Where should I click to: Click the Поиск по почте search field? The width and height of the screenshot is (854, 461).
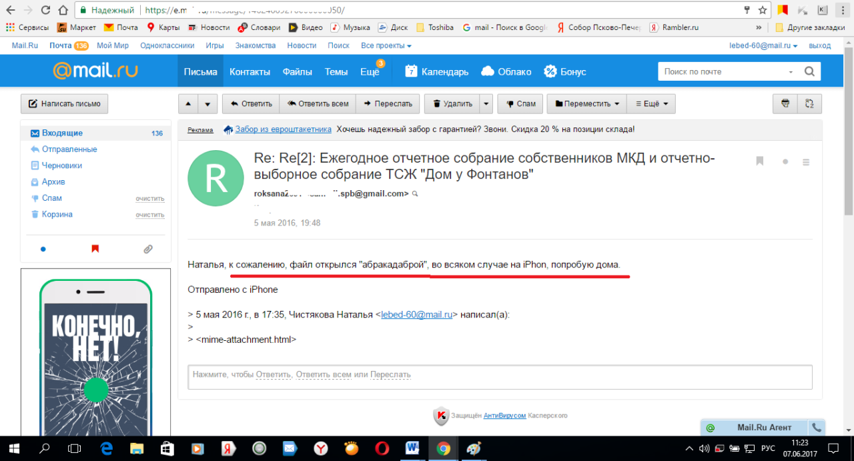[724, 71]
